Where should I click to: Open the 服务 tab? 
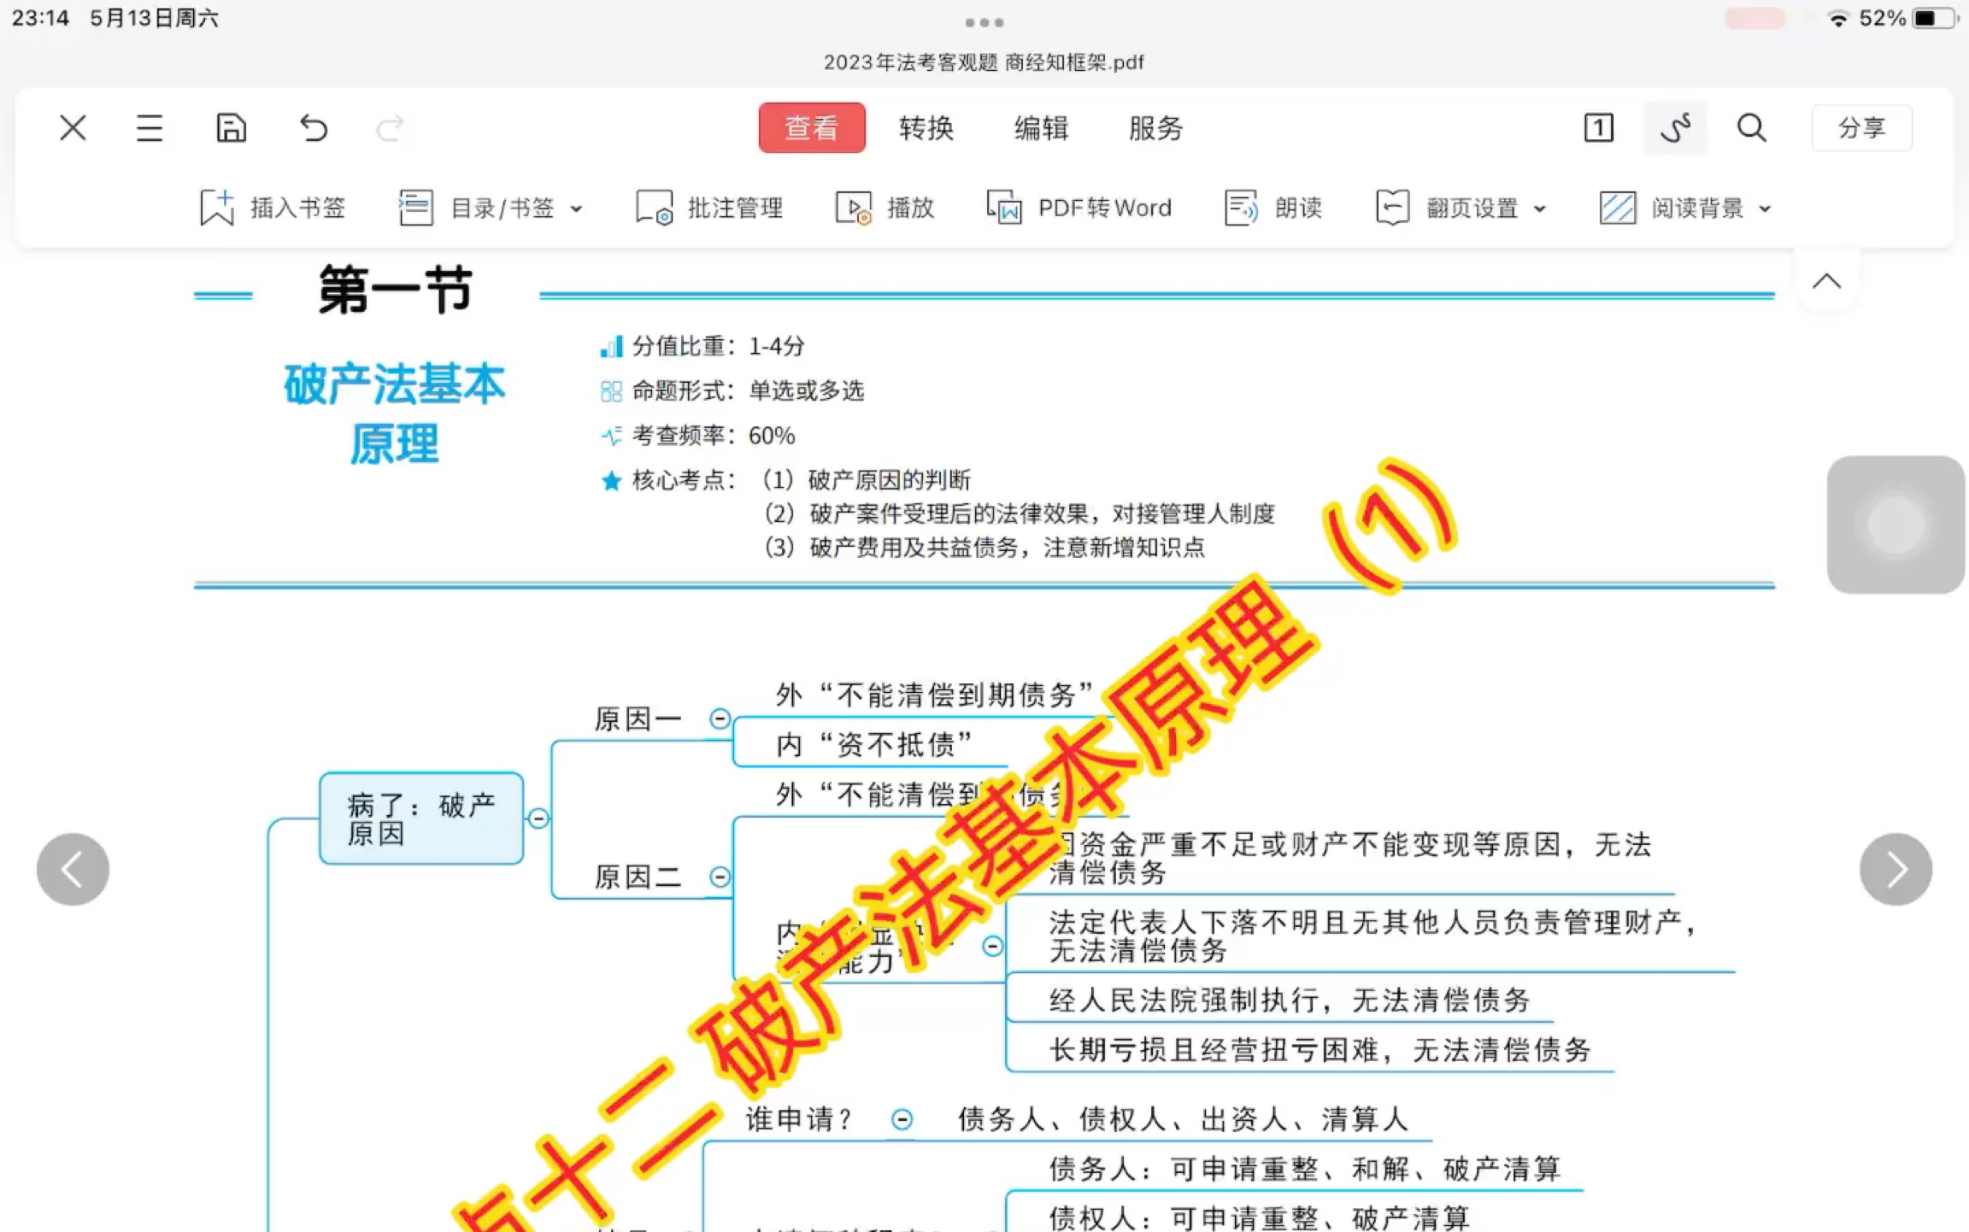pos(1155,128)
